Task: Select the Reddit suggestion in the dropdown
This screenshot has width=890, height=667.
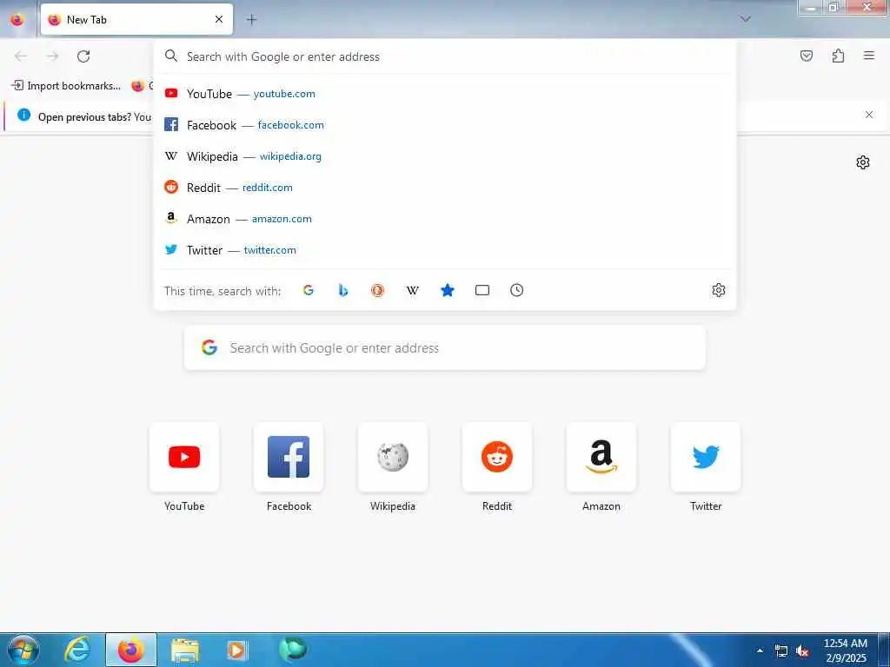Action: (445, 188)
